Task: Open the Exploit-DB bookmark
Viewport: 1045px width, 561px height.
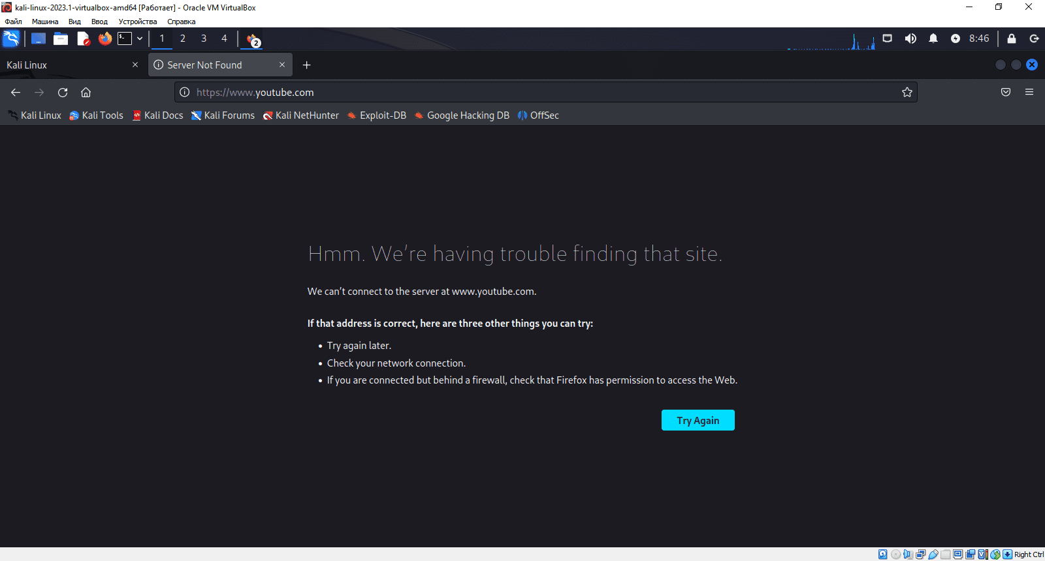Action: tap(376, 115)
